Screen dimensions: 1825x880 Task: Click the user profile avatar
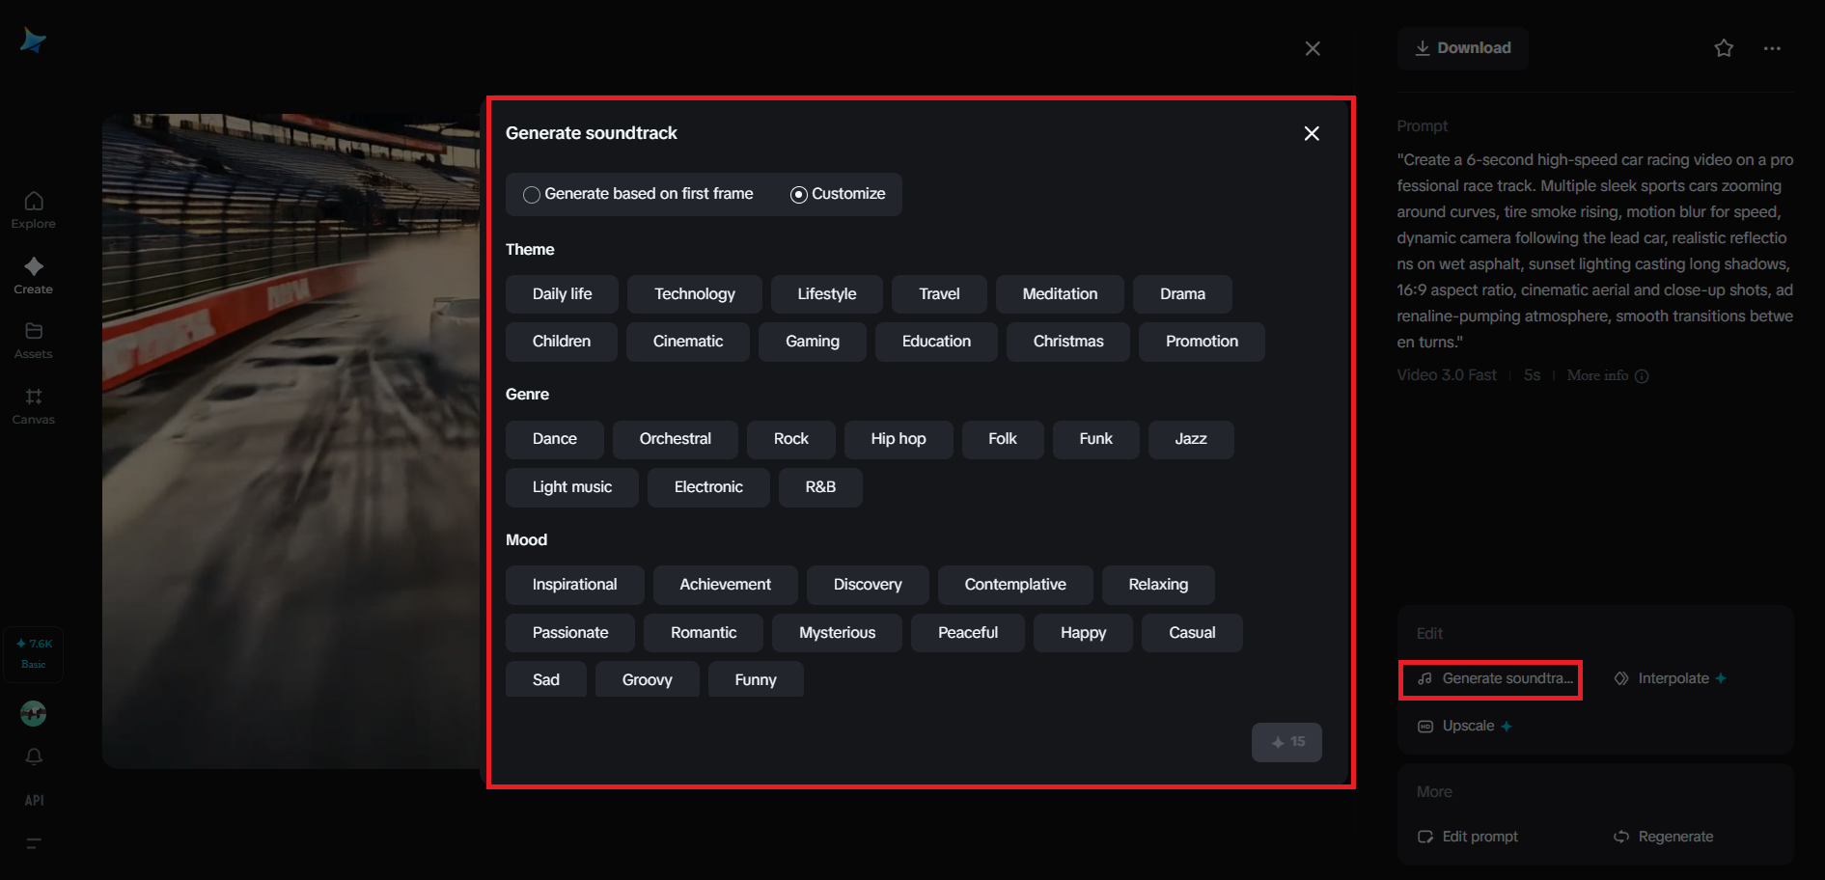click(x=34, y=713)
